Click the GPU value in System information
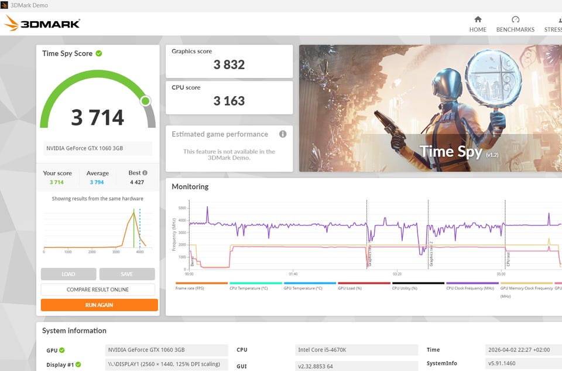Viewport: 562px width, 371px height. pyautogui.click(x=166, y=350)
